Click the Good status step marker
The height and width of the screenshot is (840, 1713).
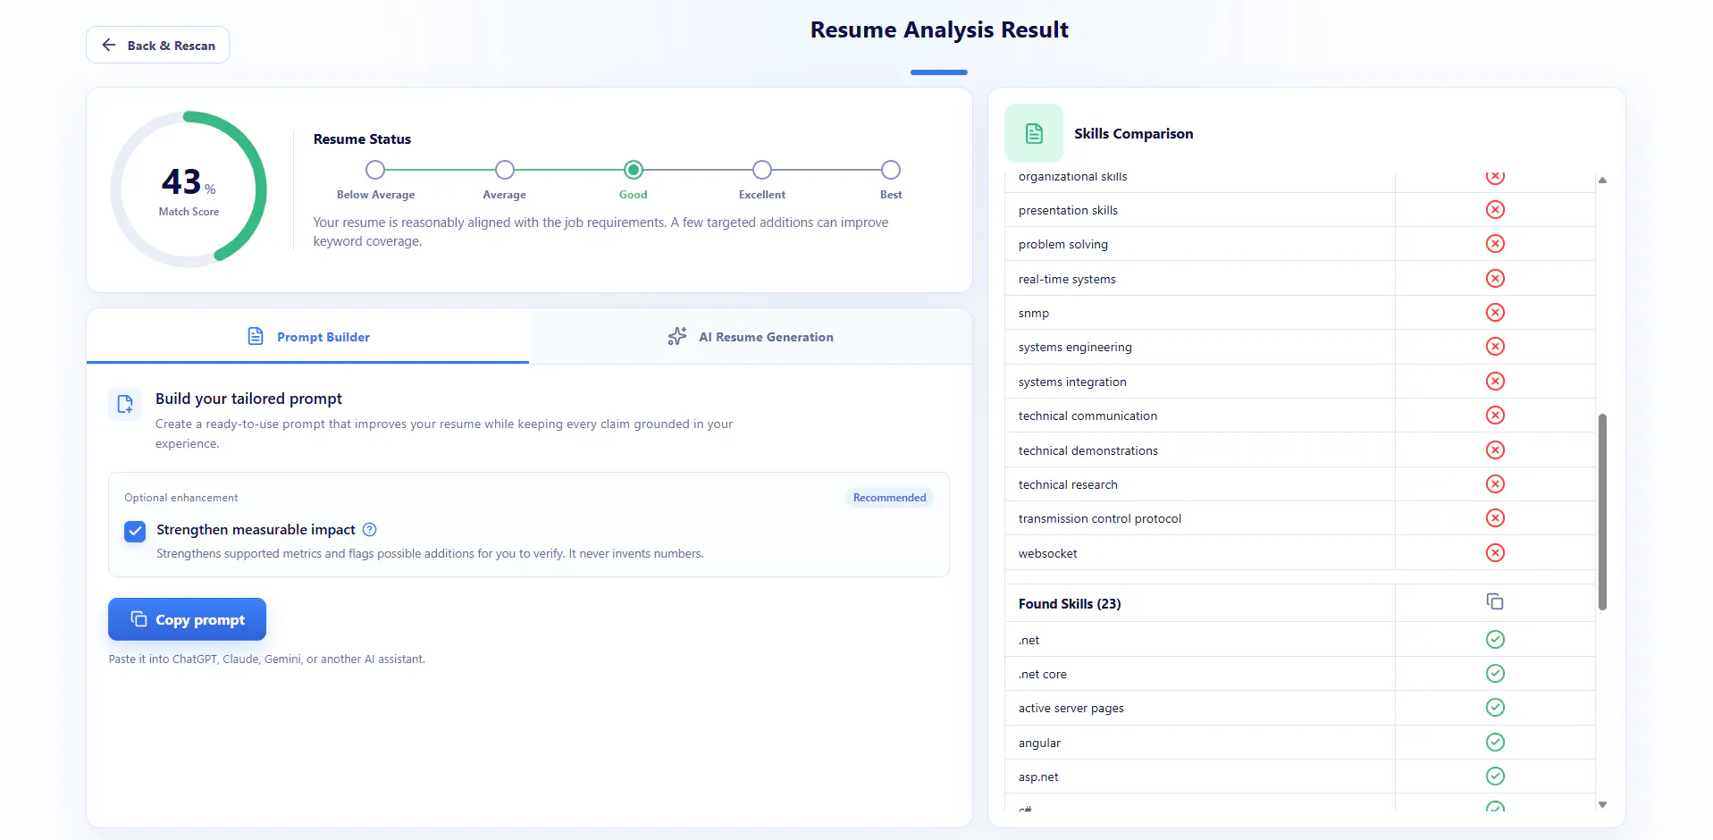pyautogui.click(x=634, y=170)
